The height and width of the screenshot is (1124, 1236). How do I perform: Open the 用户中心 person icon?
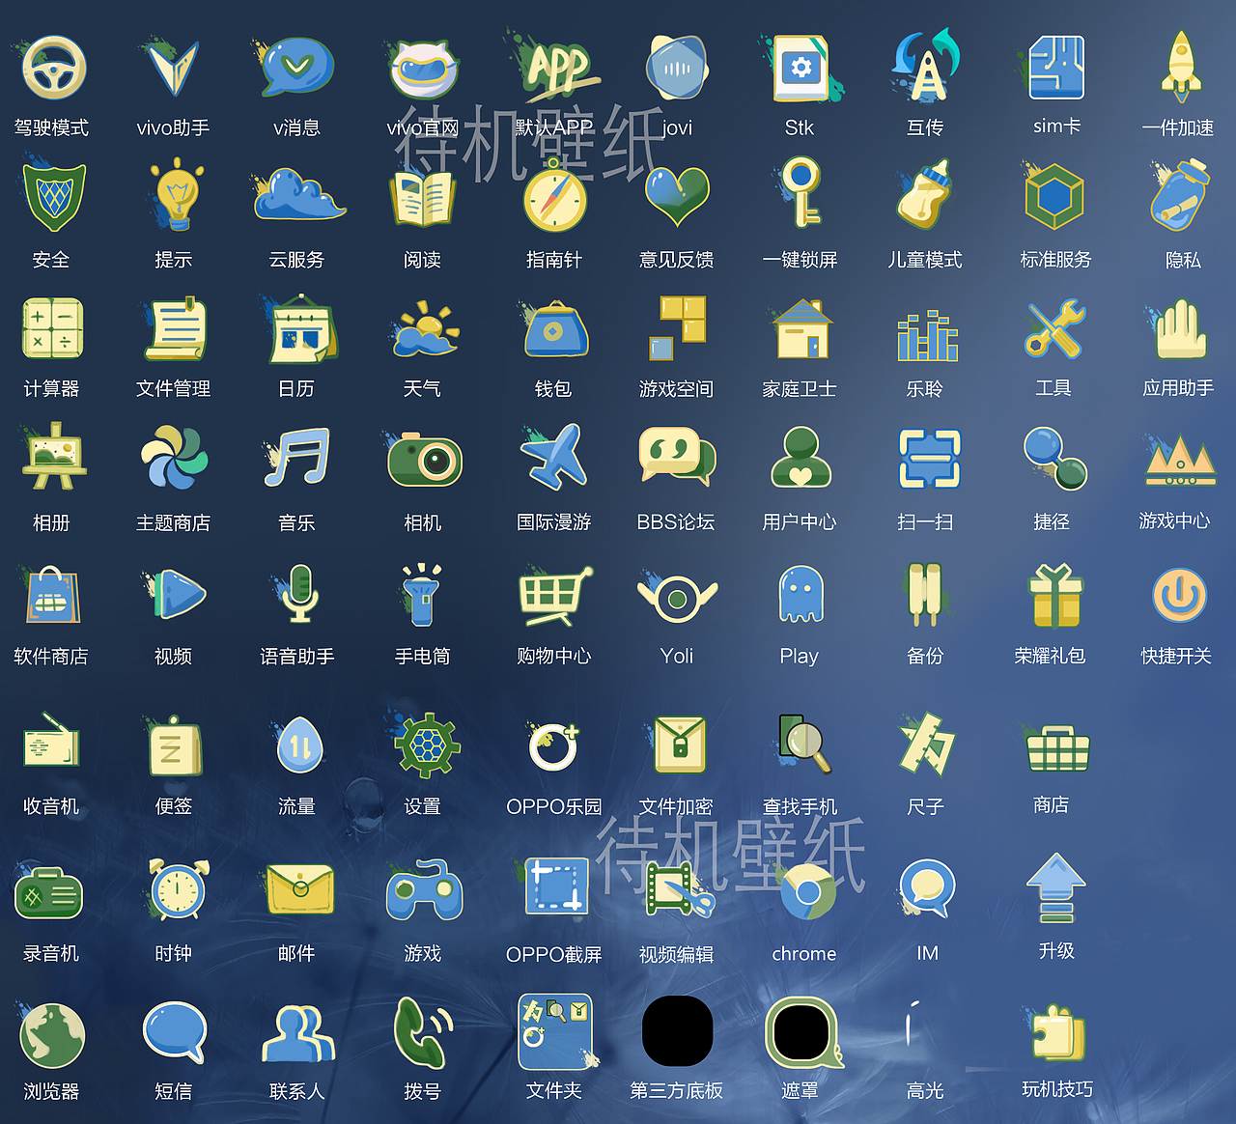801,457
